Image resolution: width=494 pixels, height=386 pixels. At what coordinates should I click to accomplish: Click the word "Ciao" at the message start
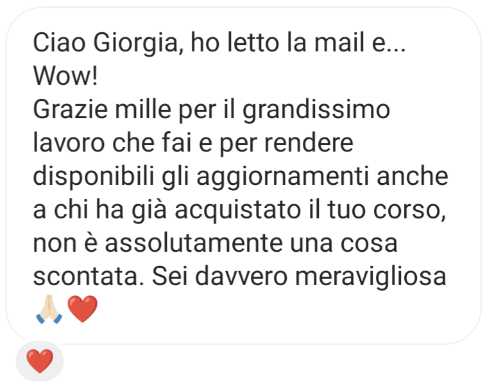pyautogui.click(x=59, y=43)
